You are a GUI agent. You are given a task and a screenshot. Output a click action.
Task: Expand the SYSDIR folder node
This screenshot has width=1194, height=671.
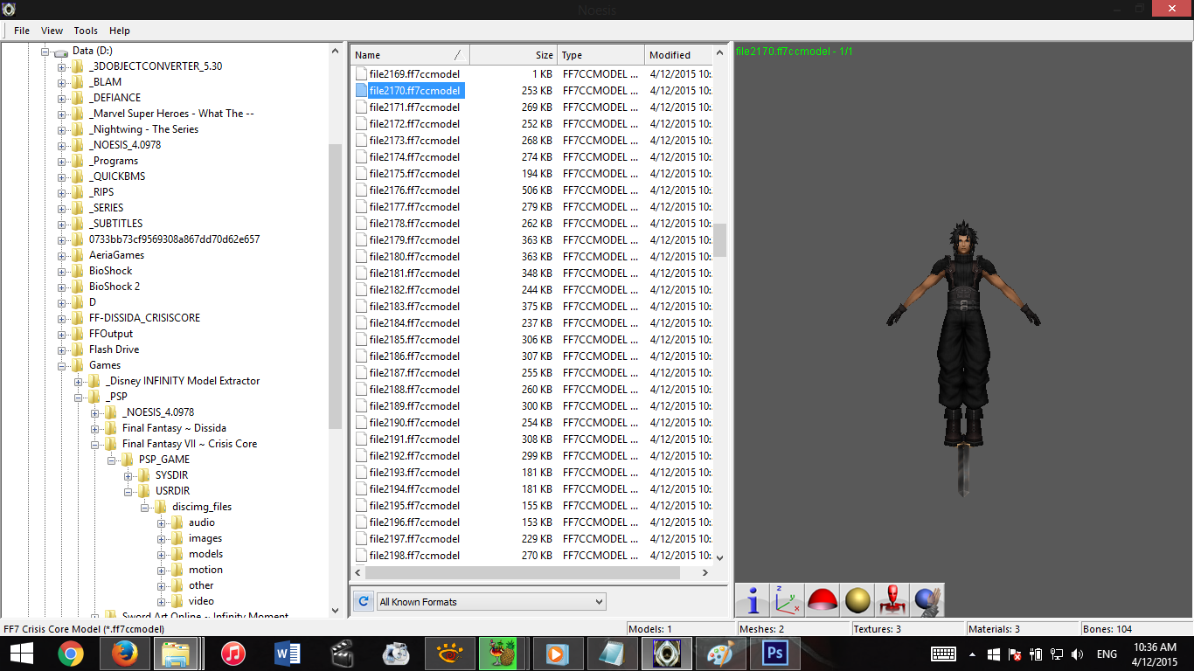[x=128, y=475]
